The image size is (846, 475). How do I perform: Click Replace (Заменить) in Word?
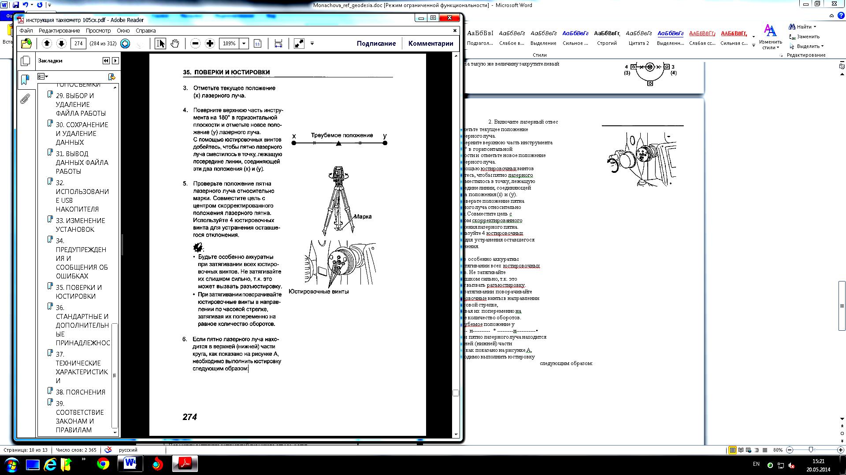click(x=804, y=37)
